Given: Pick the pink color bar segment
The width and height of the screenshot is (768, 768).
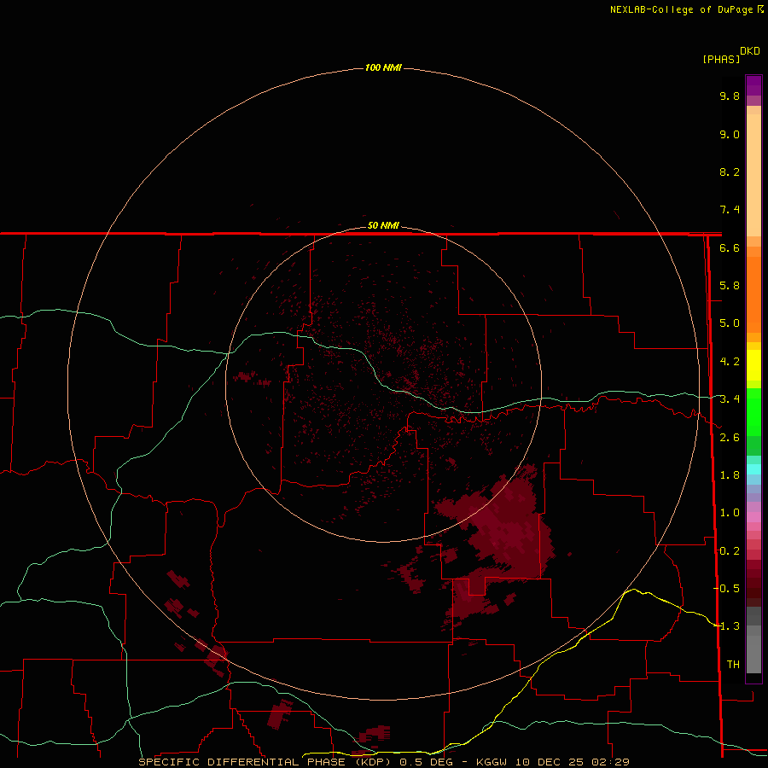Looking at the screenshot, I should (753, 517).
